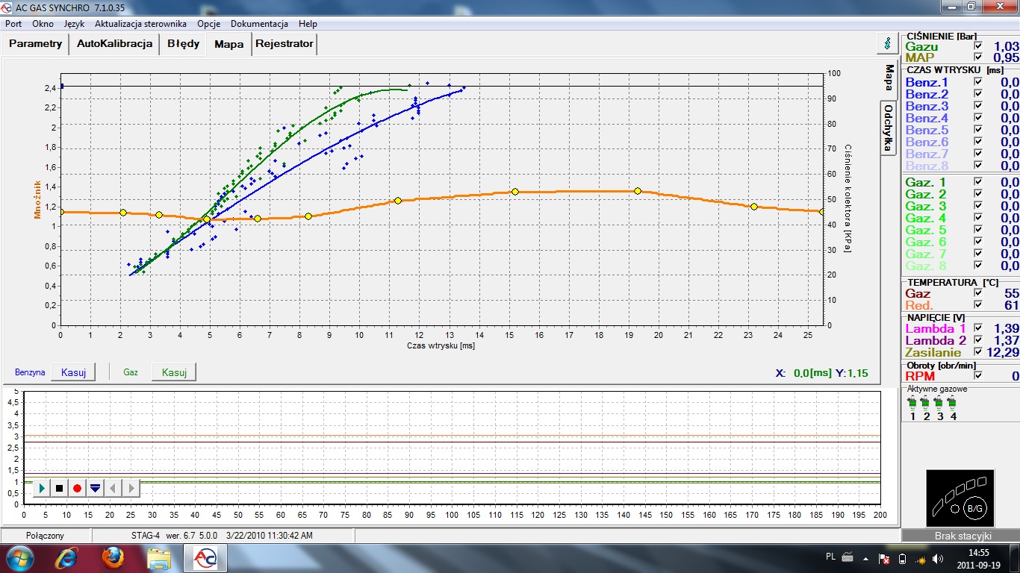Viewport: 1020px width, 573px height.
Task: Click the yellow multiplier point near 11 ms
Action: (398, 201)
